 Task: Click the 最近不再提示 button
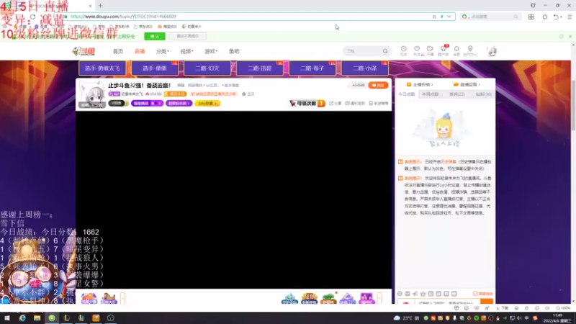point(188,37)
